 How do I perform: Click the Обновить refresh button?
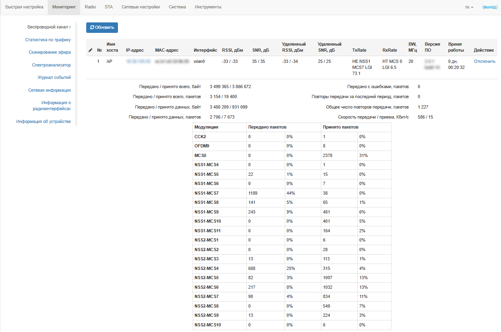click(x=102, y=28)
